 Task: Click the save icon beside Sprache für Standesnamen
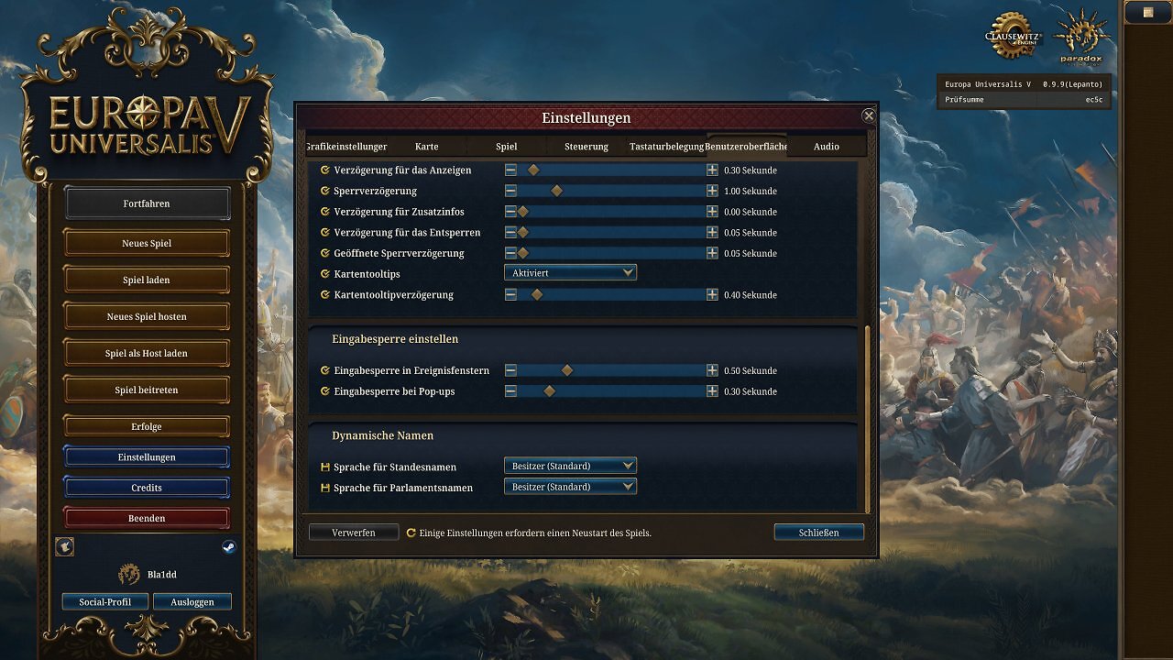324,467
